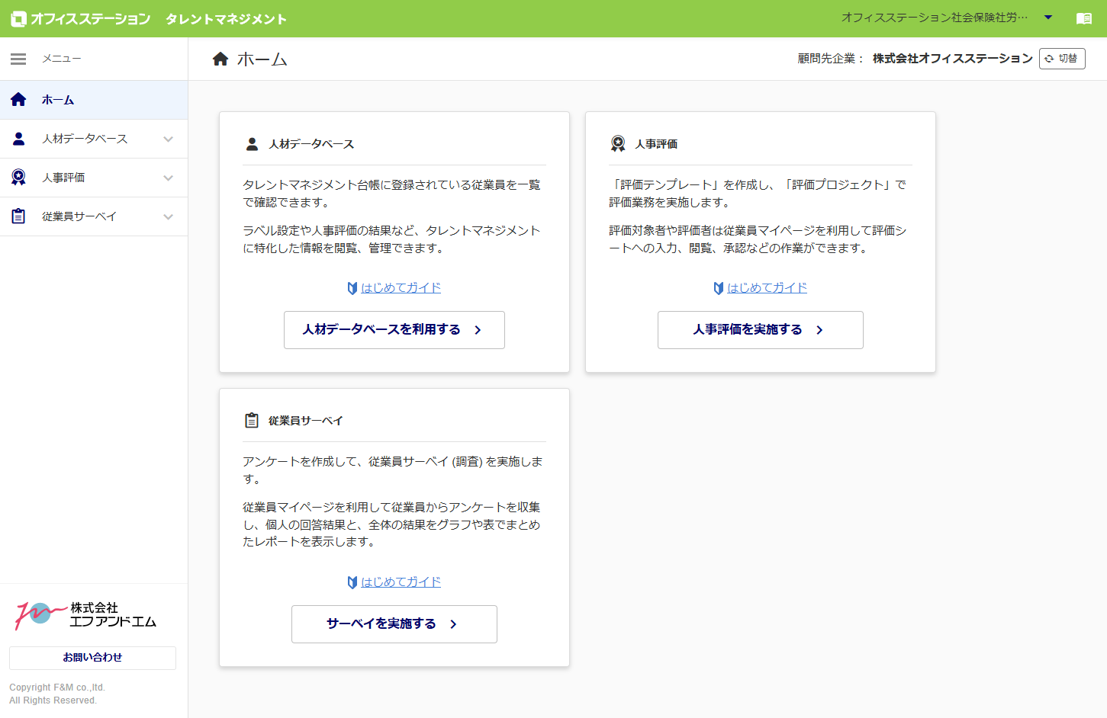Click 人材データベースを利用する button
Image resolution: width=1107 pixels, height=718 pixels.
[394, 330]
